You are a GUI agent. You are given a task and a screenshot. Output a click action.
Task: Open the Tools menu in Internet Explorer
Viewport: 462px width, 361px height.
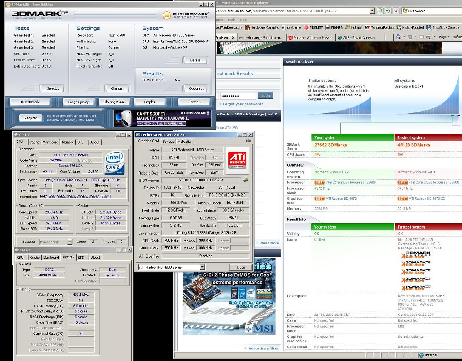[231, 20]
